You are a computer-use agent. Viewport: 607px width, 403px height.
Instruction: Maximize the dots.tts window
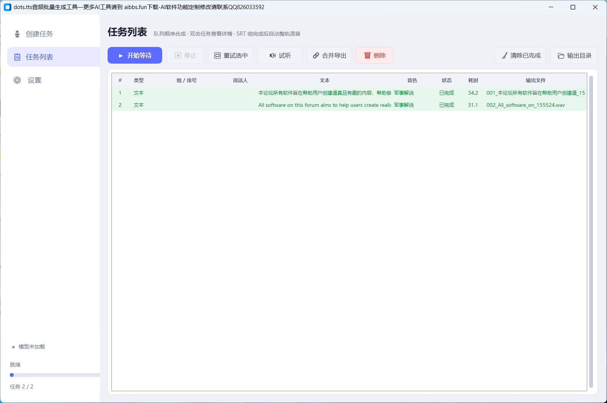(573, 7)
